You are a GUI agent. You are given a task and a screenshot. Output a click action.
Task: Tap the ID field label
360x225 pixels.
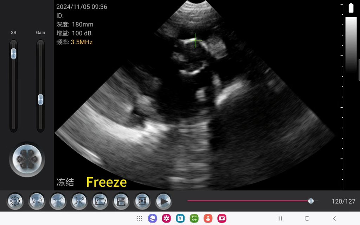60,16
